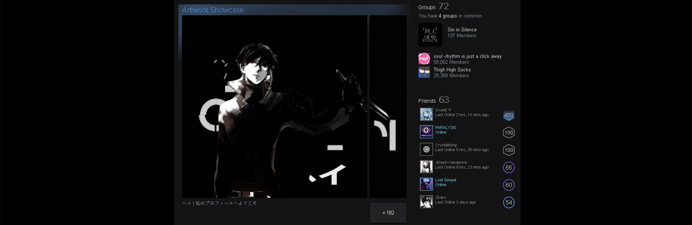Click Dark~Yandere's level 66 badge

pos(509,167)
